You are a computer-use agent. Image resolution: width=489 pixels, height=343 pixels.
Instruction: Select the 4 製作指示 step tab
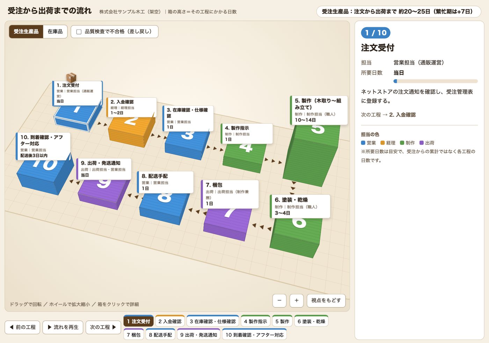pyautogui.click(x=256, y=321)
